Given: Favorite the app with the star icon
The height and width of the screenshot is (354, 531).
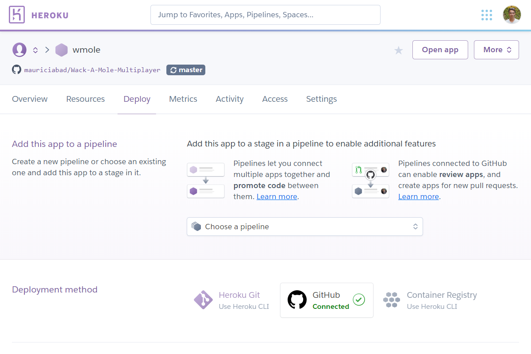Looking at the screenshot, I should tap(399, 50).
